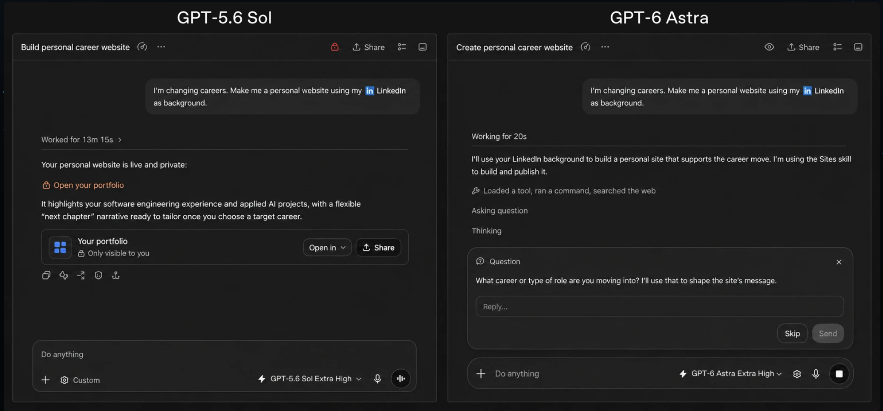Click gauge icon beside Build personal career website
The image size is (883, 411).
[x=142, y=47]
